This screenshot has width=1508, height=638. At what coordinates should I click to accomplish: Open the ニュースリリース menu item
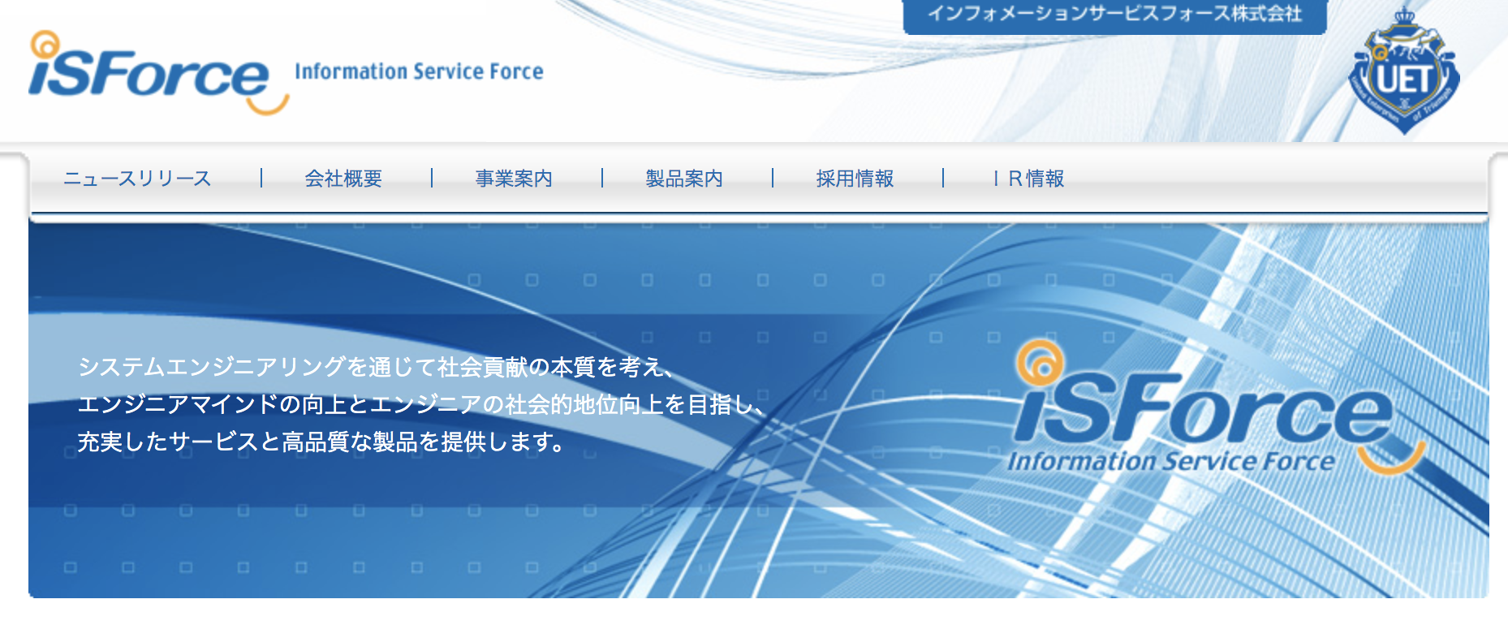137,179
